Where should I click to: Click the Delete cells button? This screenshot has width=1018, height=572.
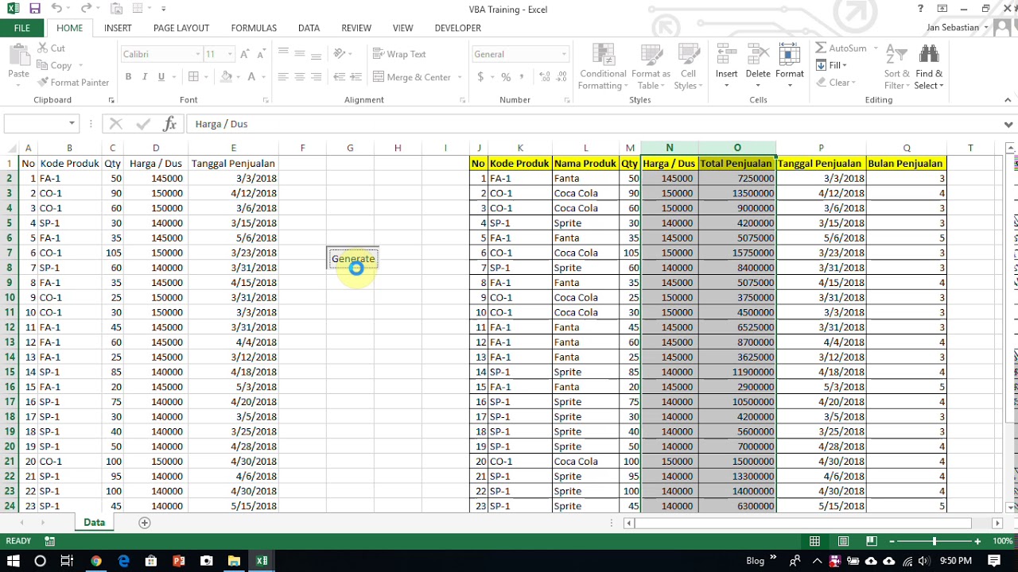[758, 64]
